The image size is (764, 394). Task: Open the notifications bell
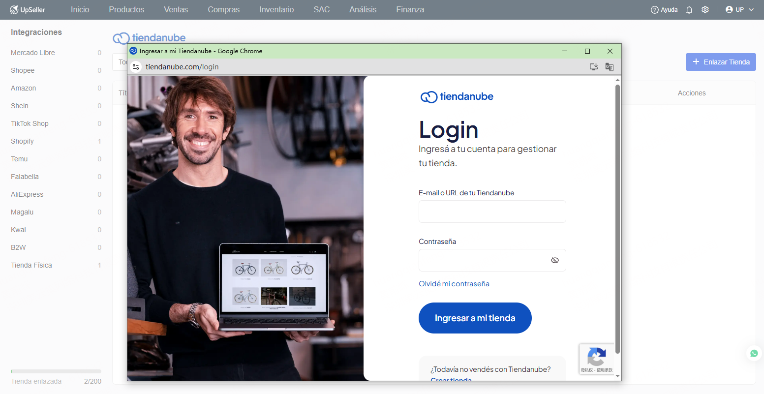[689, 10]
